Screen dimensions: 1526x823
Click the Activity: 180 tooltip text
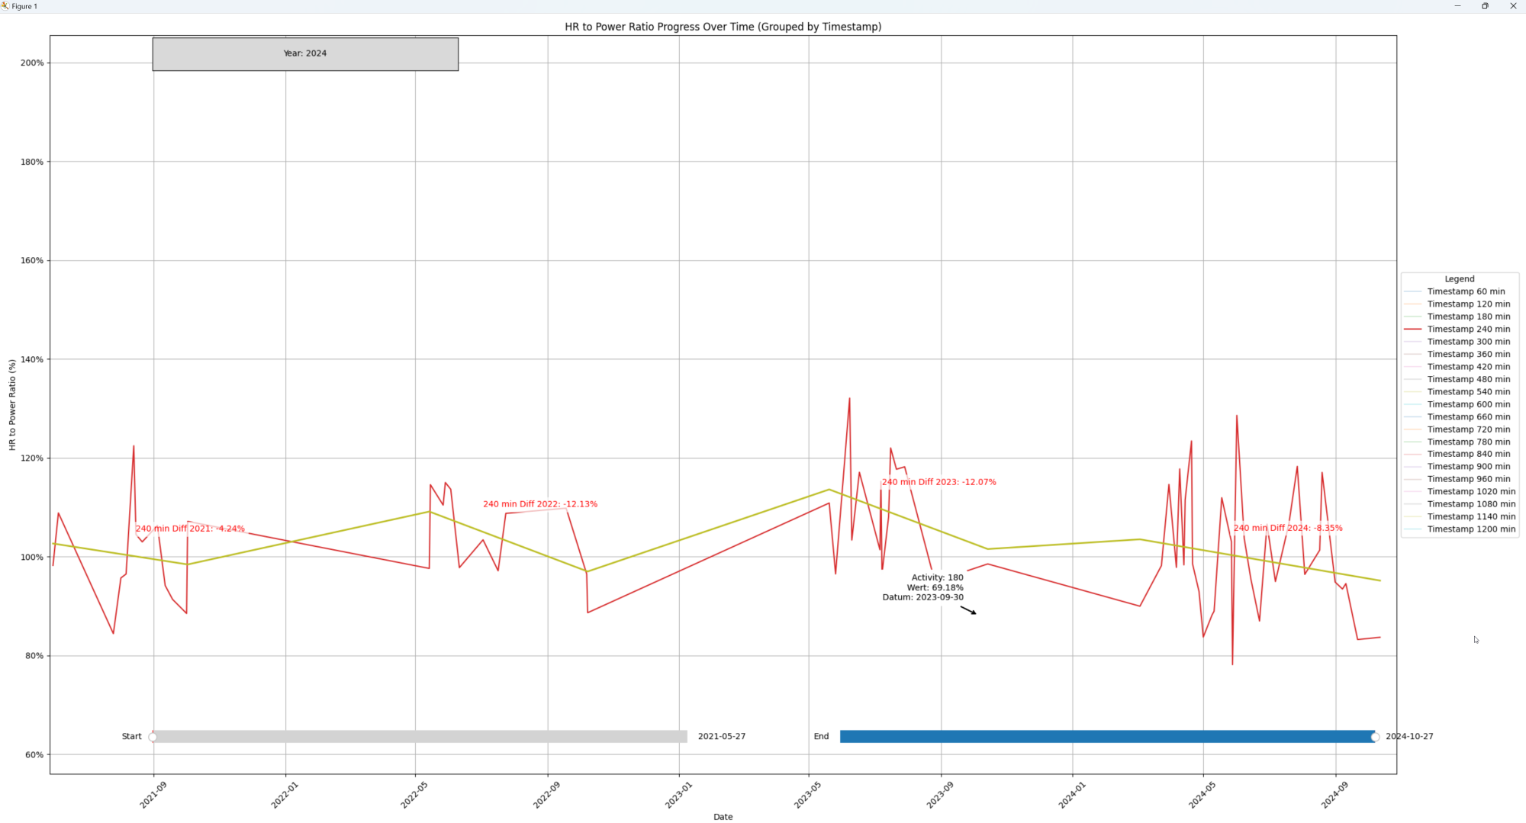click(x=937, y=578)
